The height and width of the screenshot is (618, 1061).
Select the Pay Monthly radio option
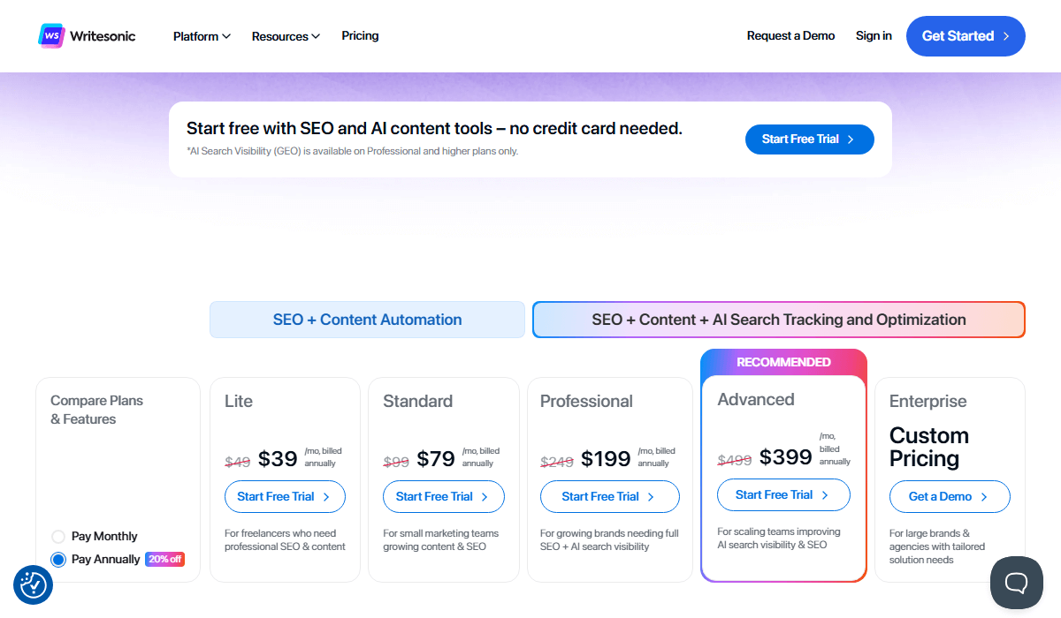pos(58,537)
